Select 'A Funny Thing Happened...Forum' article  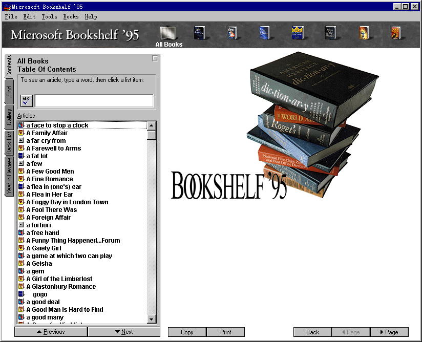[x=73, y=240]
